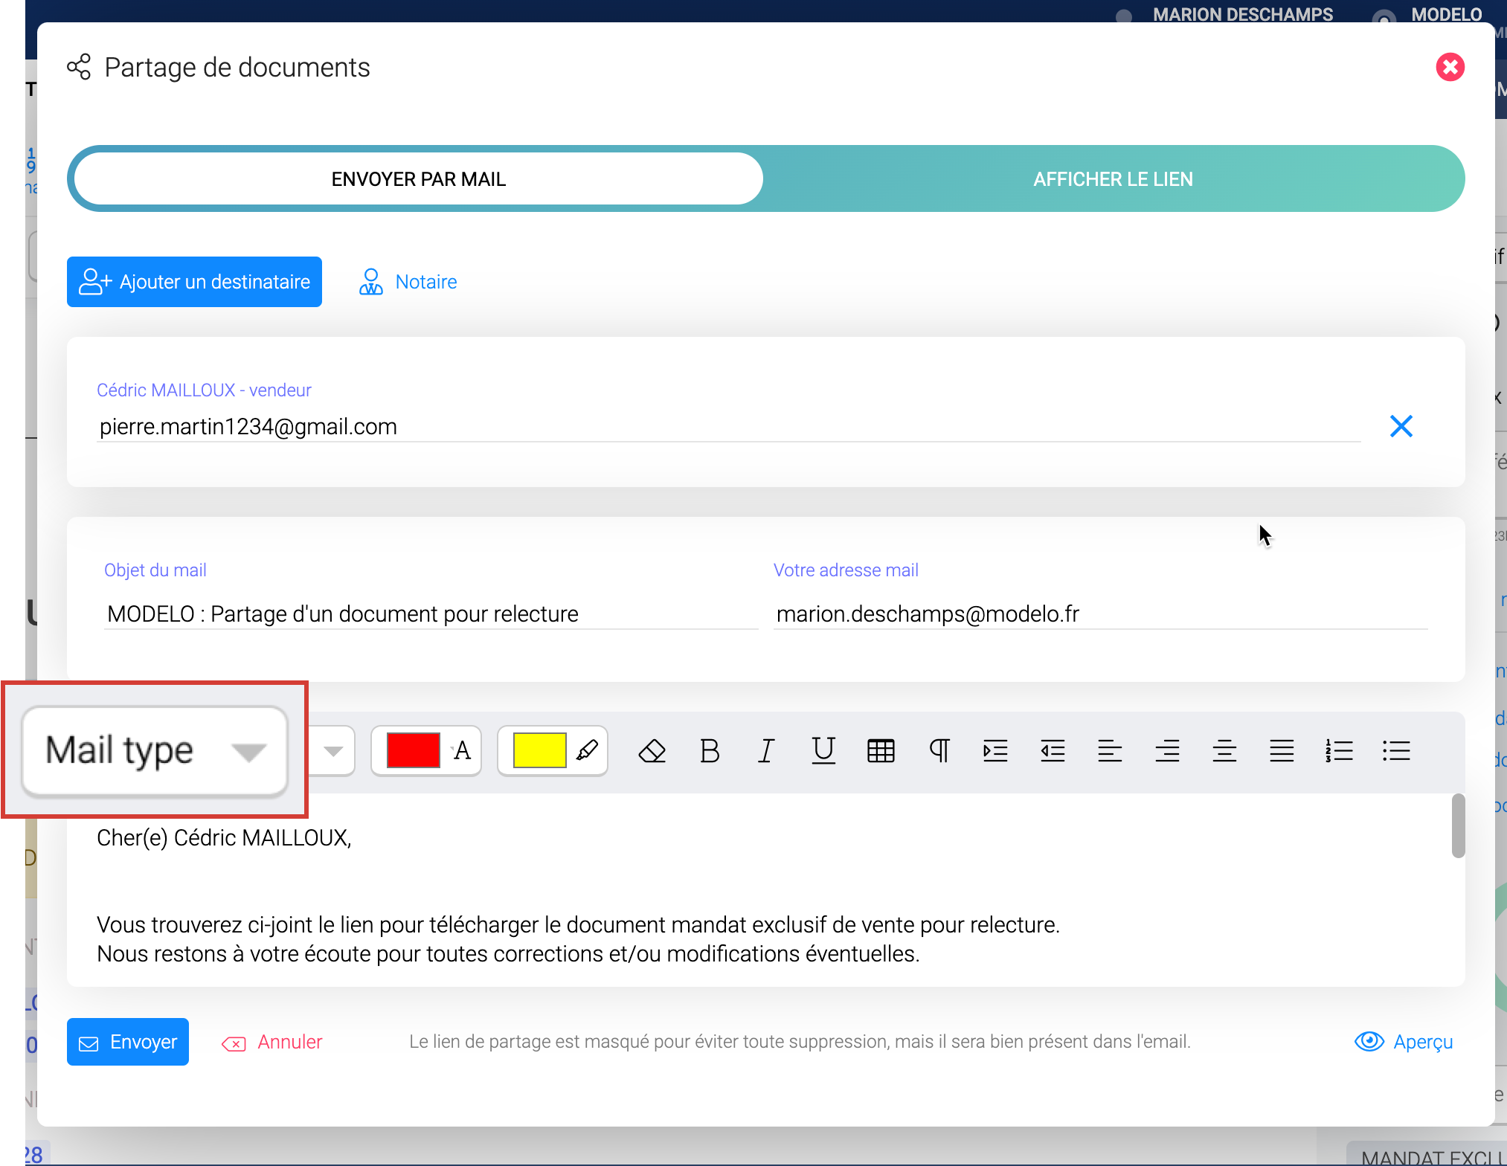
Task: Toggle italic formatting
Action: point(766,751)
